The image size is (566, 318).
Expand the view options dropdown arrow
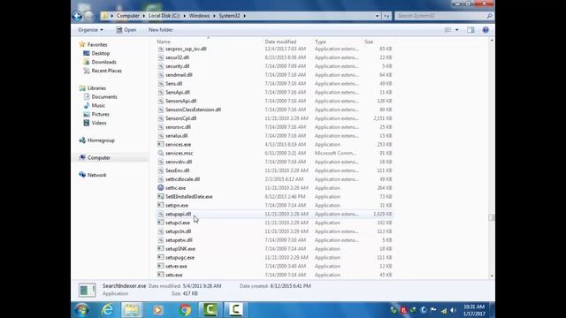click(x=456, y=30)
